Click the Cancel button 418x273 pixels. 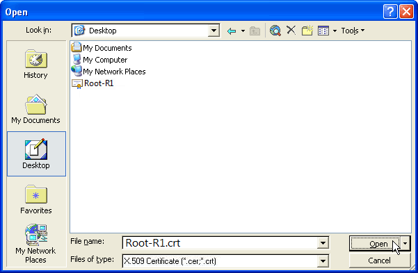tap(379, 260)
